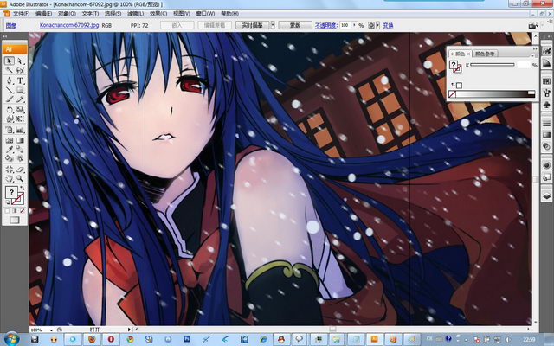Click the 蒙版 button

tap(295, 25)
